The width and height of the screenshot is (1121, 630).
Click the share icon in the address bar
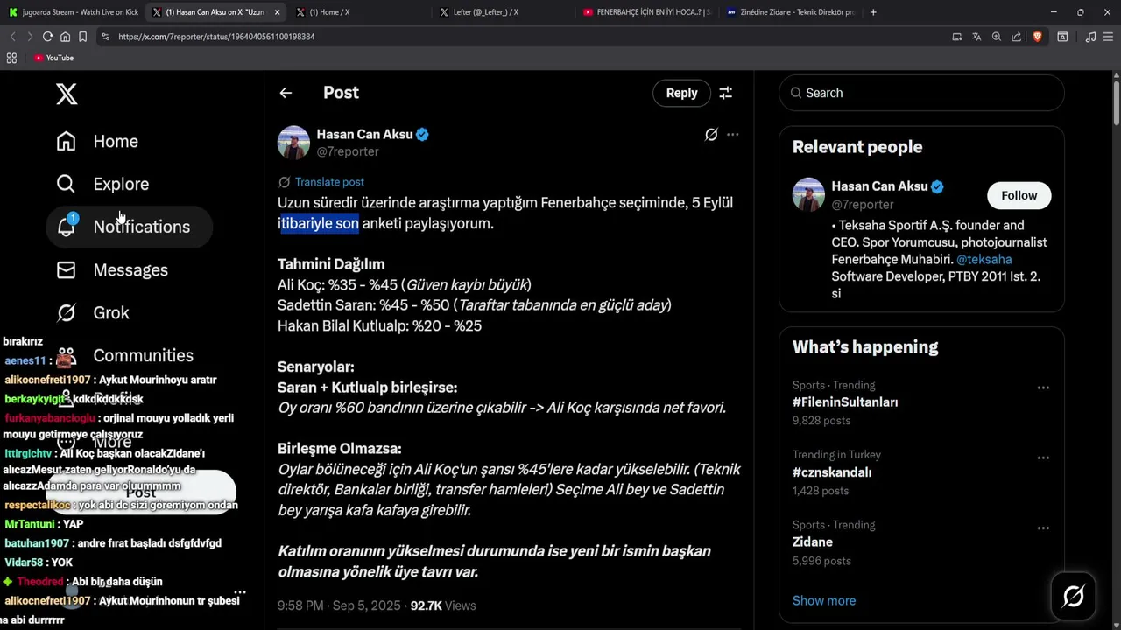[1017, 37]
